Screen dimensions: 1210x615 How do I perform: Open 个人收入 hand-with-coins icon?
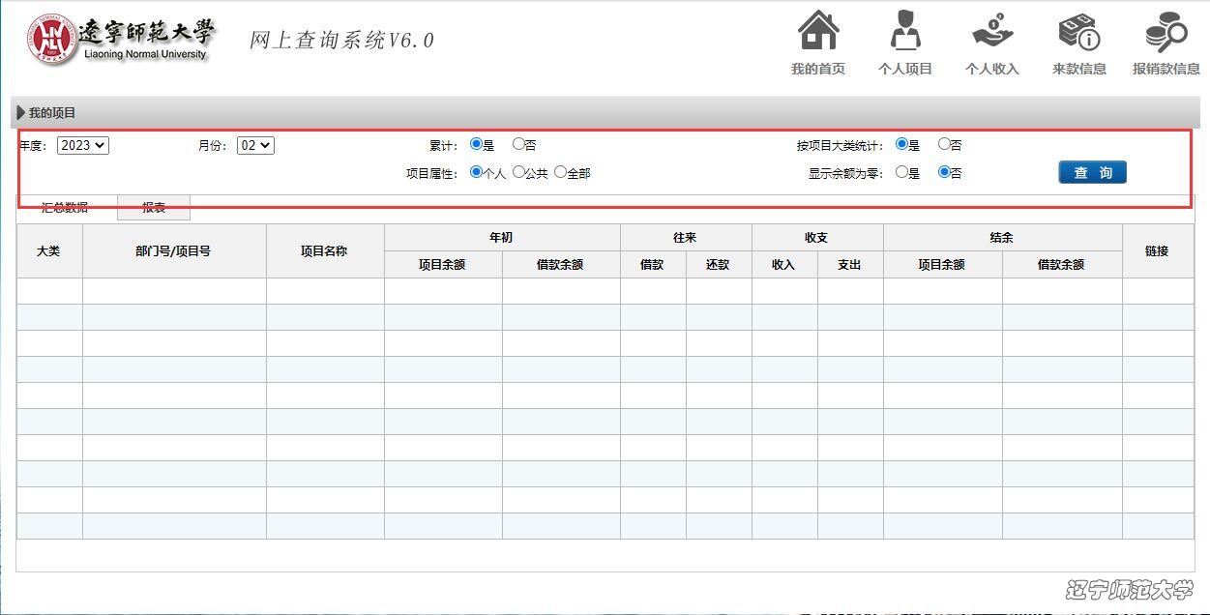pyautogui.click(x=991, y=32)
